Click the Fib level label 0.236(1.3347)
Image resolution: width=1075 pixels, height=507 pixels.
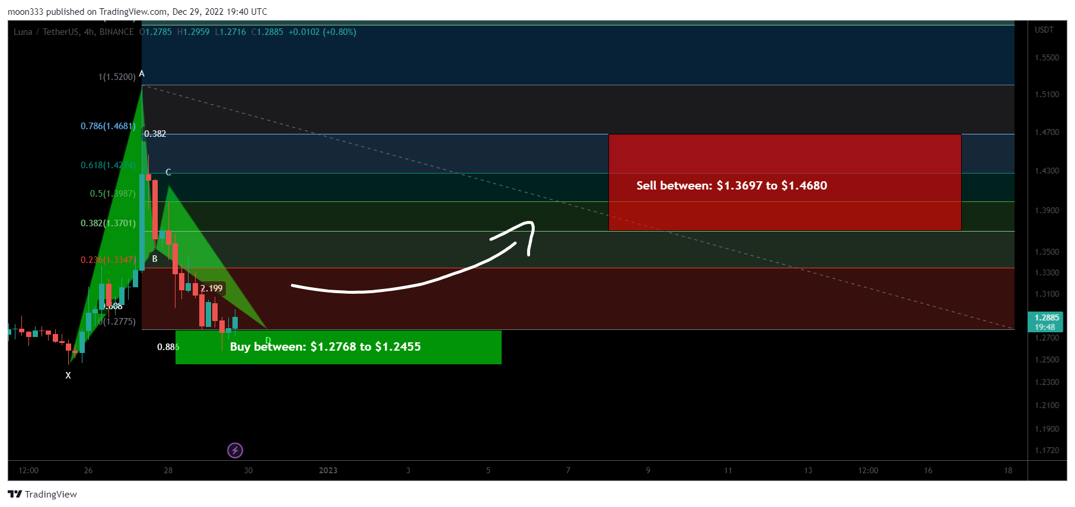tap(108, 260)
